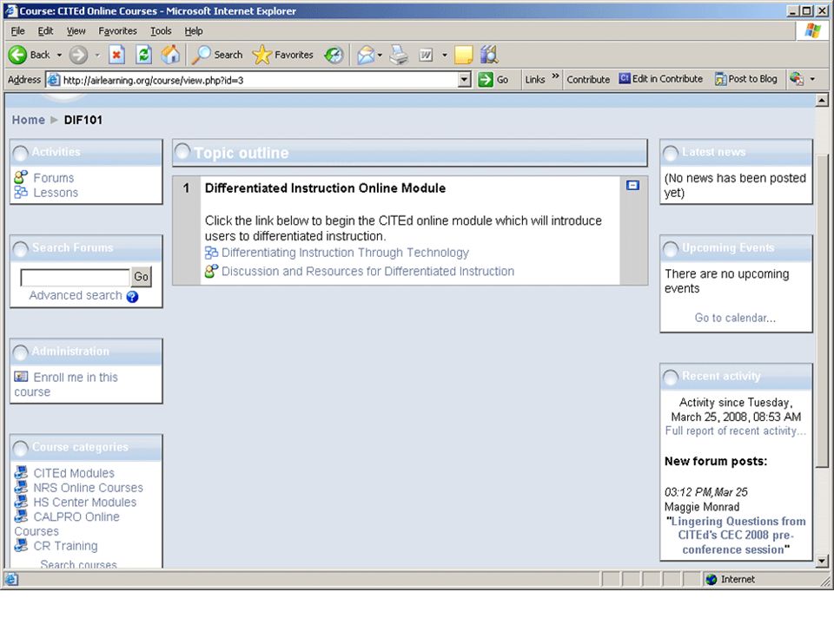Click Post to Blog button
834x625 pixels.
745,79
